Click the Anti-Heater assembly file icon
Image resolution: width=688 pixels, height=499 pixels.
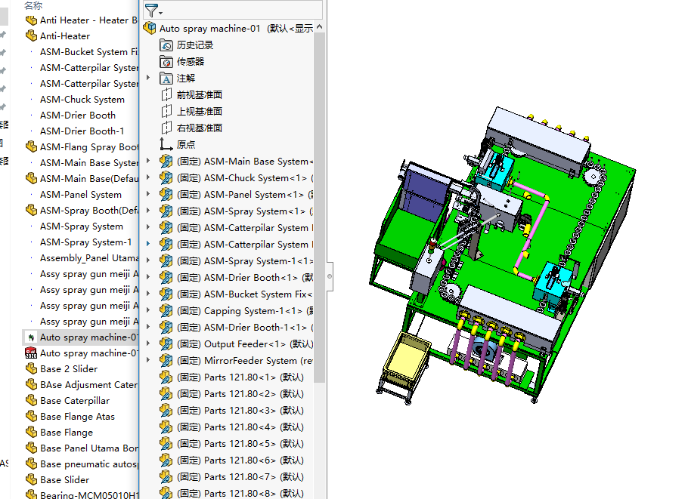pos(31,36)
